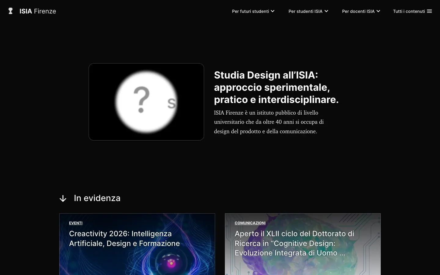The width and height of the screenshot is (440, 275).
Task: Click the video placeholder with question mark
Action: 146,102
